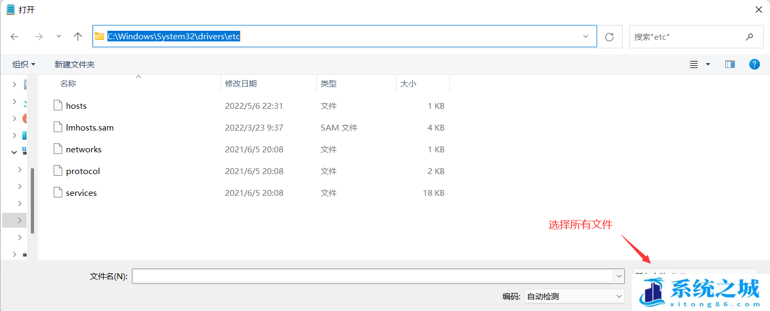Expand the address bar history dropdown
This screenshot has height=311, width=770.
585,37
